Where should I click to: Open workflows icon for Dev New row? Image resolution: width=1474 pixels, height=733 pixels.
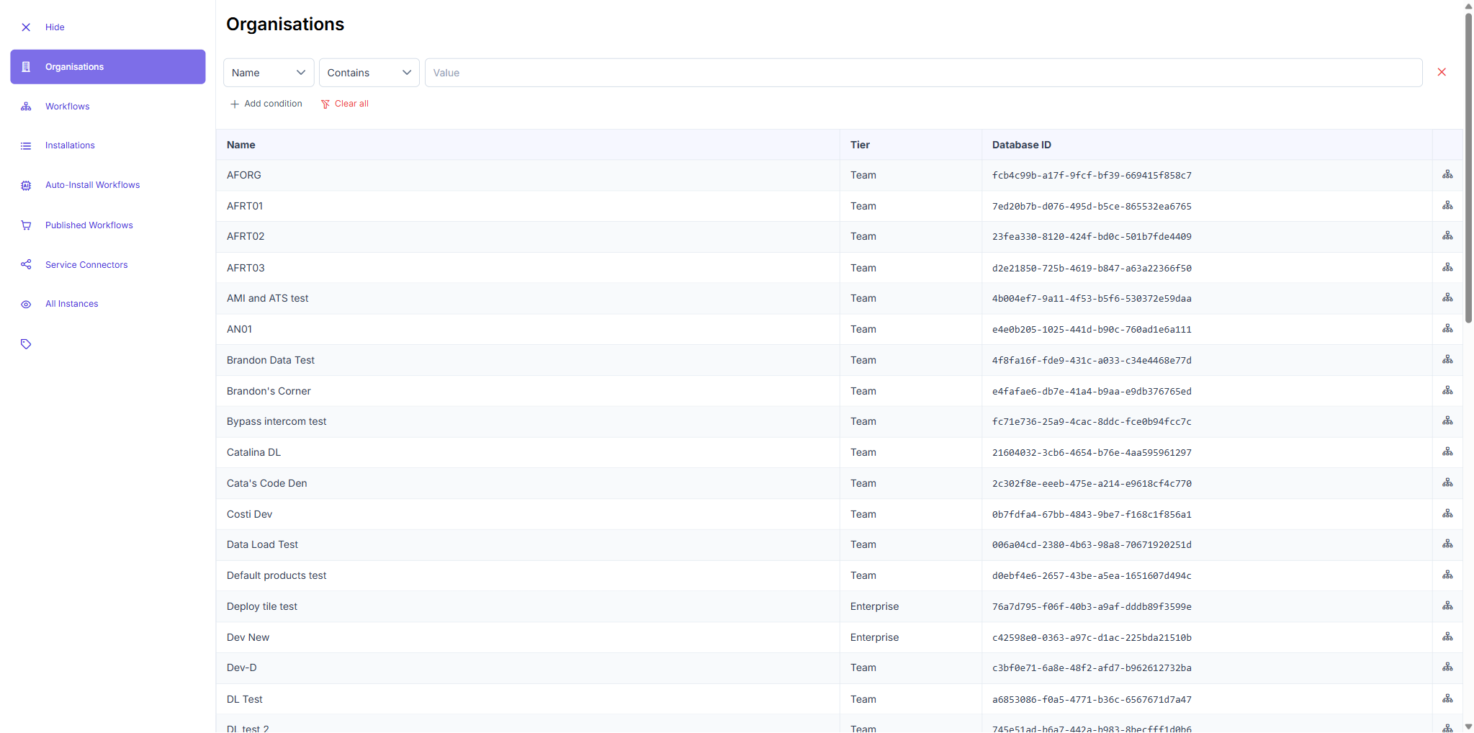click(x=1447, y=637)
